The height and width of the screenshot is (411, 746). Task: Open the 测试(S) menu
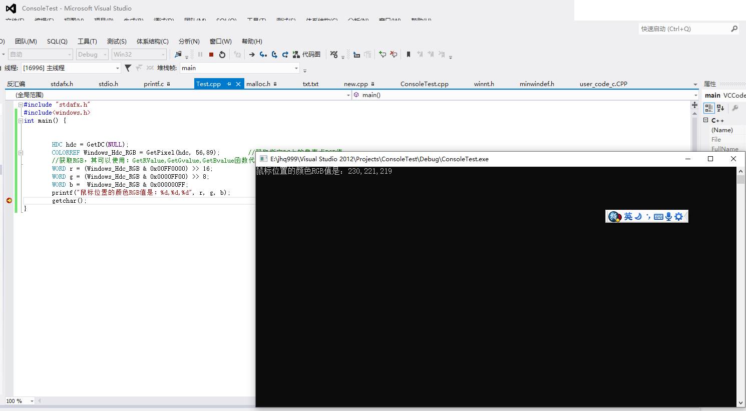117,42
